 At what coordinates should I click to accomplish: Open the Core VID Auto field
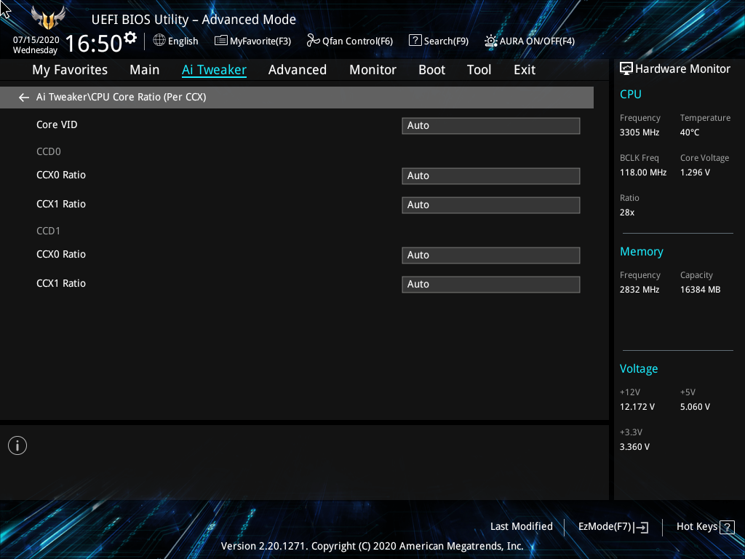click(491, 126)
